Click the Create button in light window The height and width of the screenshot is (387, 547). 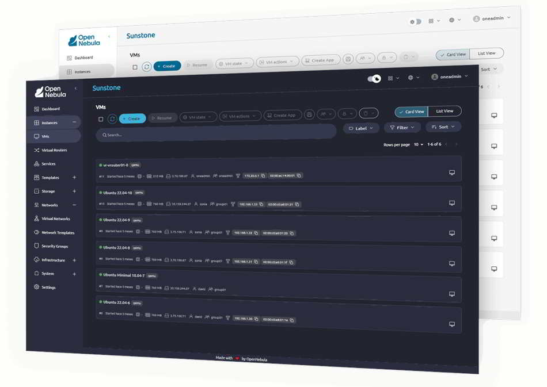[x=168, y=66]
